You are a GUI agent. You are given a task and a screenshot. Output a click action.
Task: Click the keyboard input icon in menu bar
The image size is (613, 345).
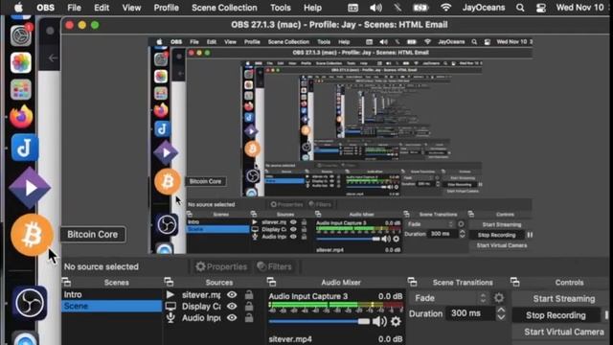tap(352, 8)
